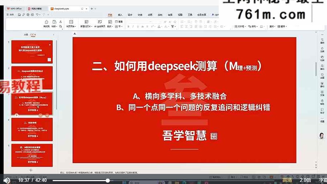327x184 pixels.
Task: Switch to the View ribbon tab
Action: [x=180, y=15]
